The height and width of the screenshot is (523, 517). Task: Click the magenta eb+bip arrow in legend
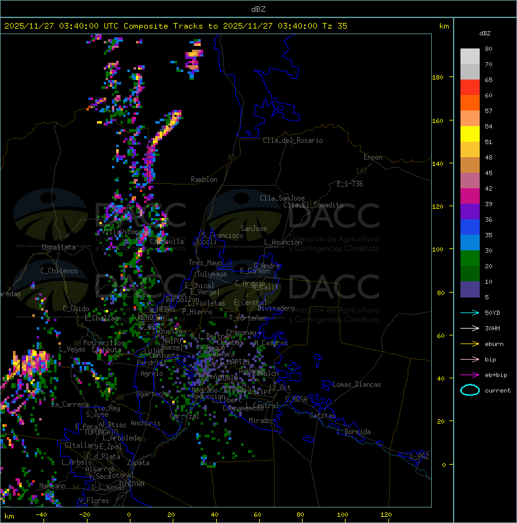(x=470, y=375)
